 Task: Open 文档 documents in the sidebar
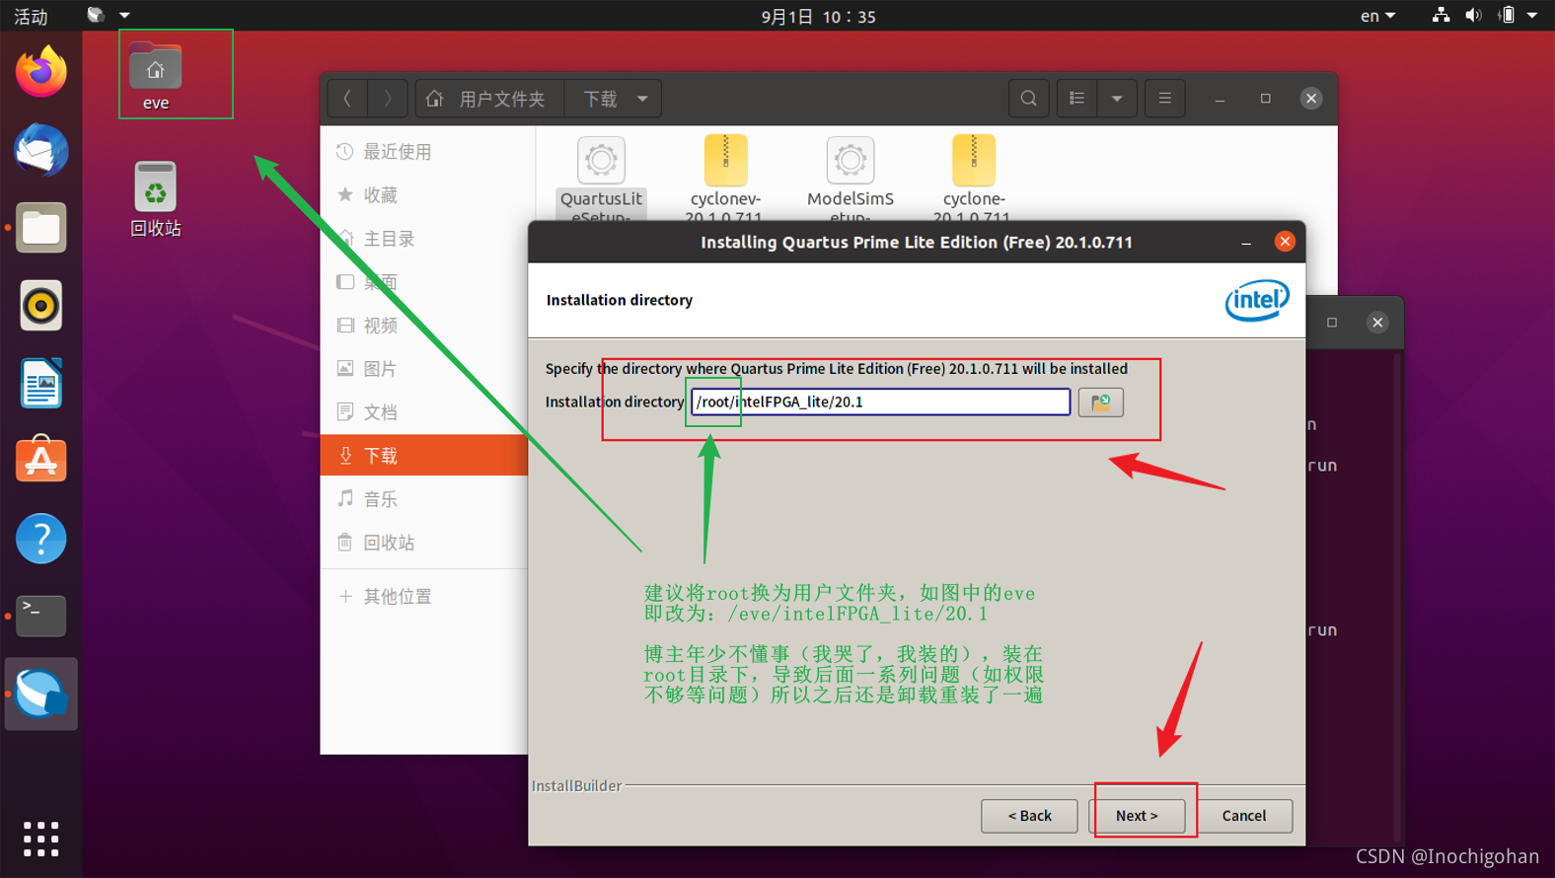[x=424, y=412]
